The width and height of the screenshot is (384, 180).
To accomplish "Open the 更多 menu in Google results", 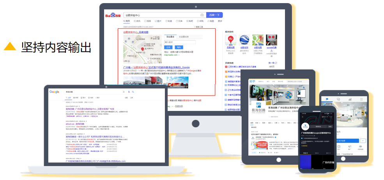I will 98,98.
